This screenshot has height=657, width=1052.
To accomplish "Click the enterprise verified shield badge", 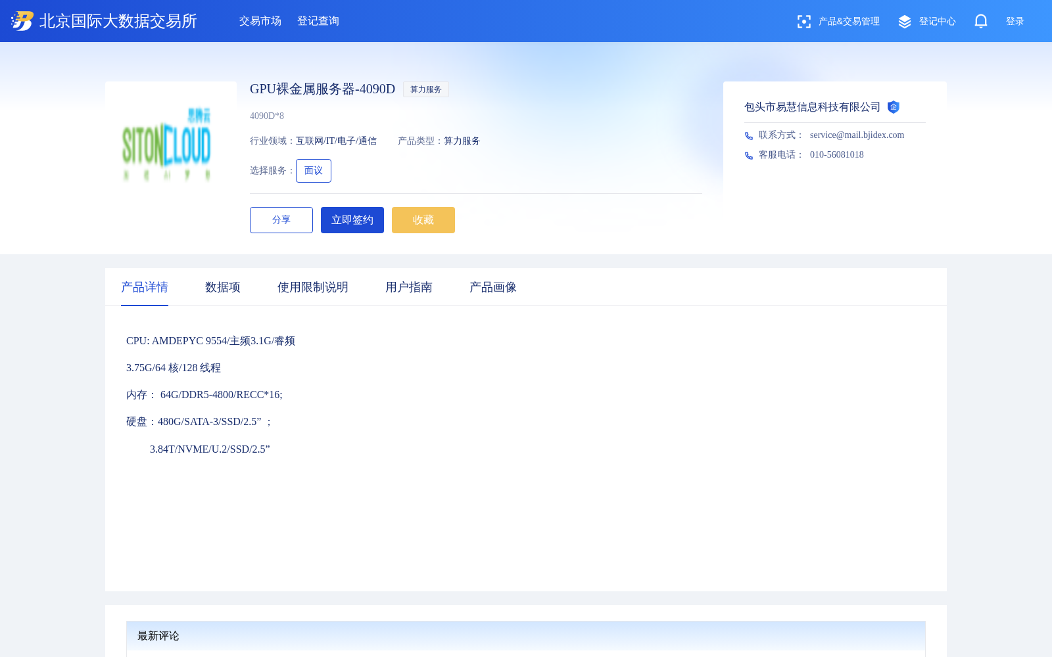I will [x=893, y=107].
